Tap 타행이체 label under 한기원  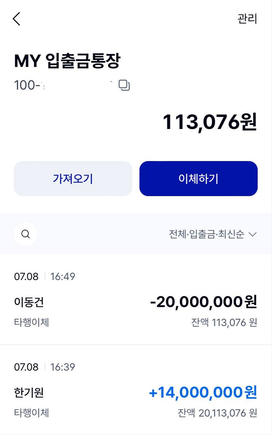31,413
